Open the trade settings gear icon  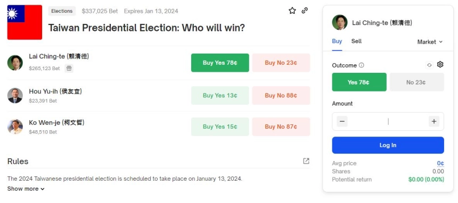[440, 64]
